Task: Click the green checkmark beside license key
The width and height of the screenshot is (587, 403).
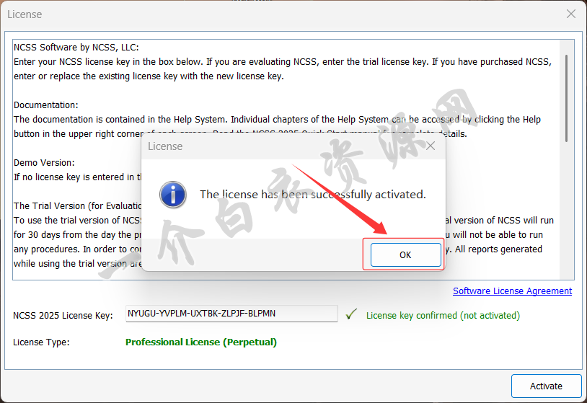Action: click(351, 314)
